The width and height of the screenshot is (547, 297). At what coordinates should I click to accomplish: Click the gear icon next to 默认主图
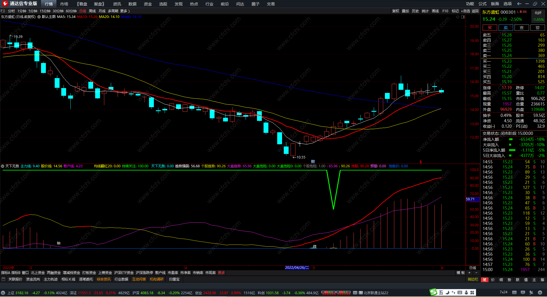pyautogui.click(x=39, y=17)
